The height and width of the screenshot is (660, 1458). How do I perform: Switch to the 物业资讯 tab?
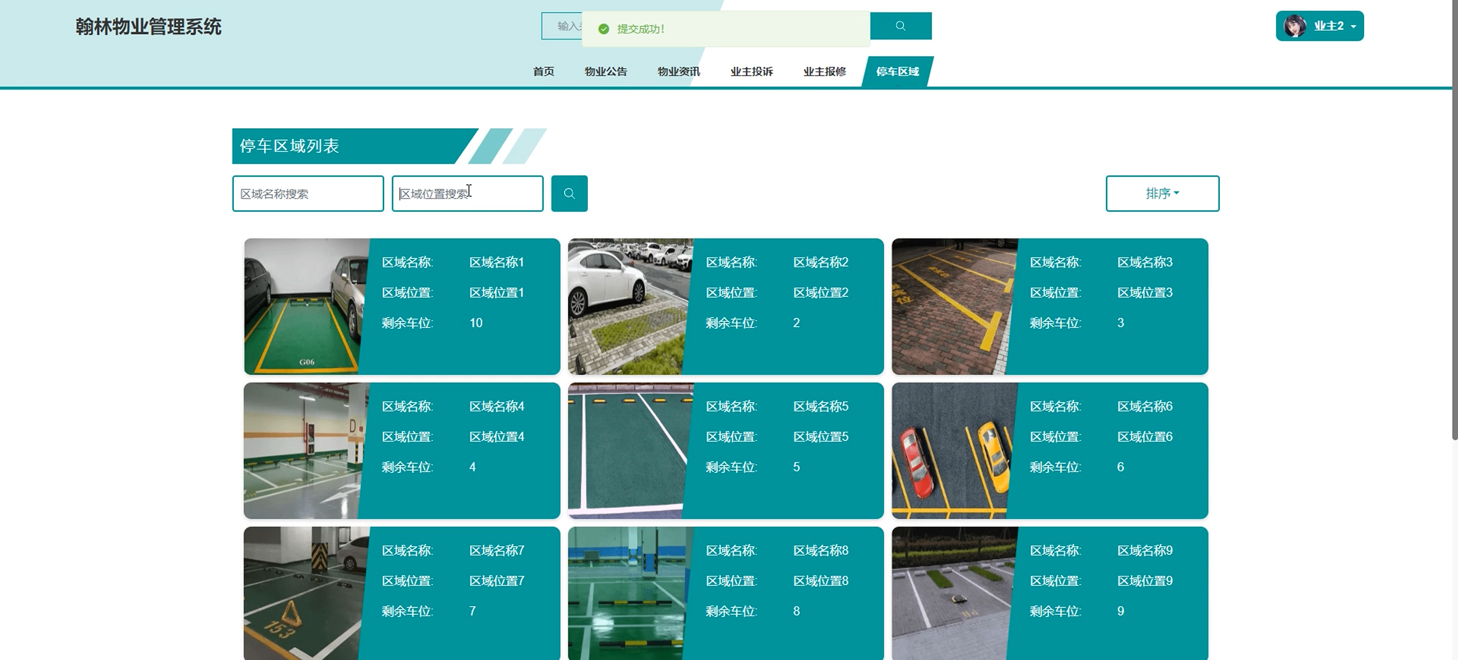click(678, 72)
